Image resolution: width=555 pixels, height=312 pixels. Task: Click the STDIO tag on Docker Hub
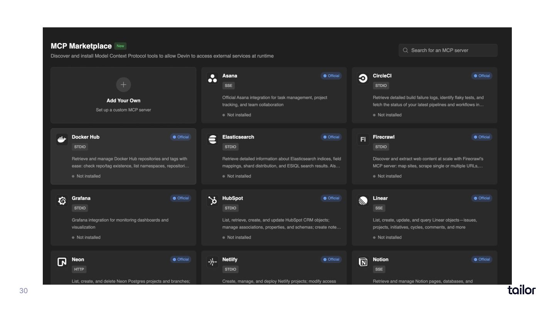[80, 147]
